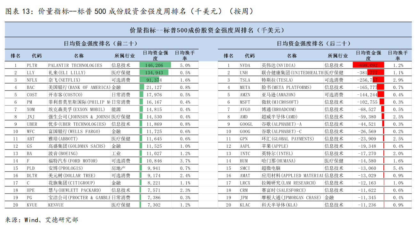Image resolution: width=416 pixels, height=227 pixels.
Task: Click the figure caption starting with "图表 13"
Action: (x=129, y=12)
